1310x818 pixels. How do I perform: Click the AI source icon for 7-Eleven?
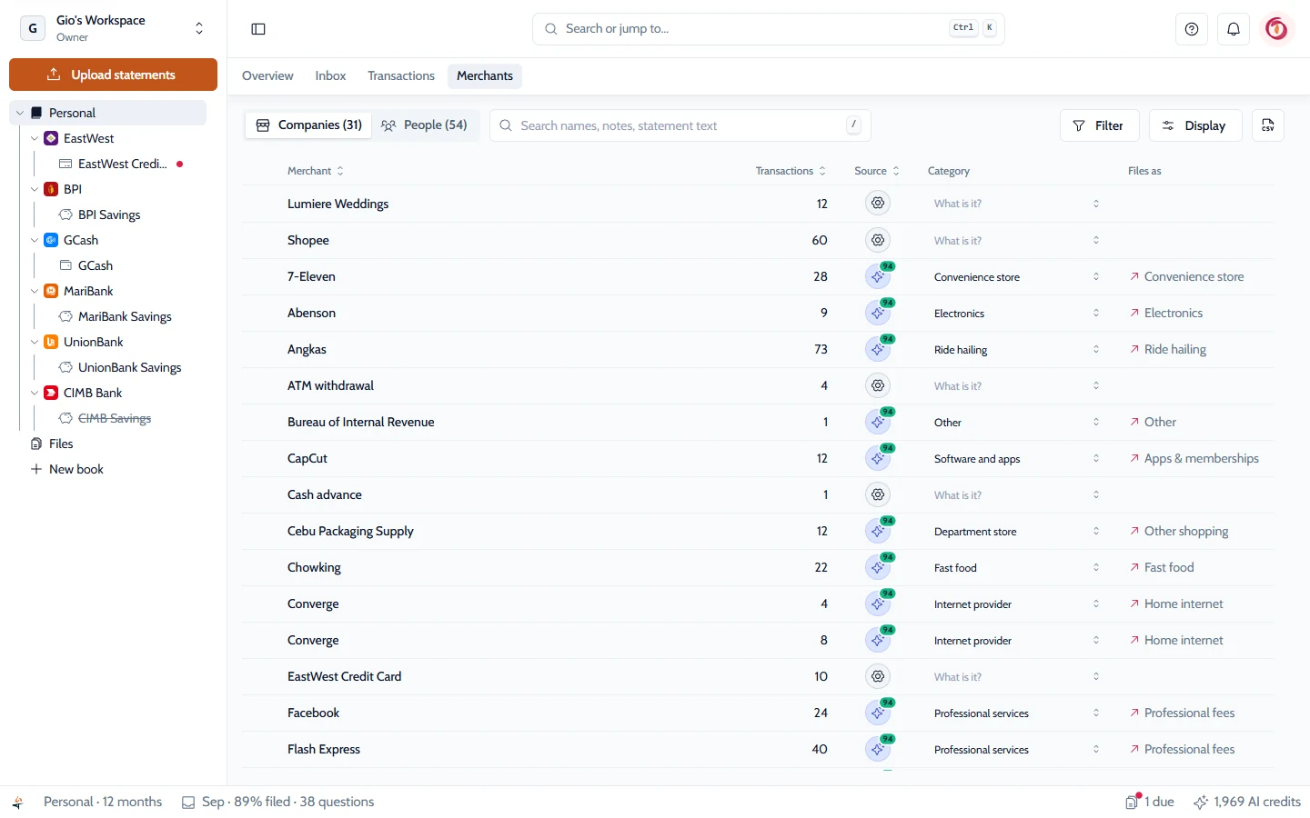tap(878, 276)
